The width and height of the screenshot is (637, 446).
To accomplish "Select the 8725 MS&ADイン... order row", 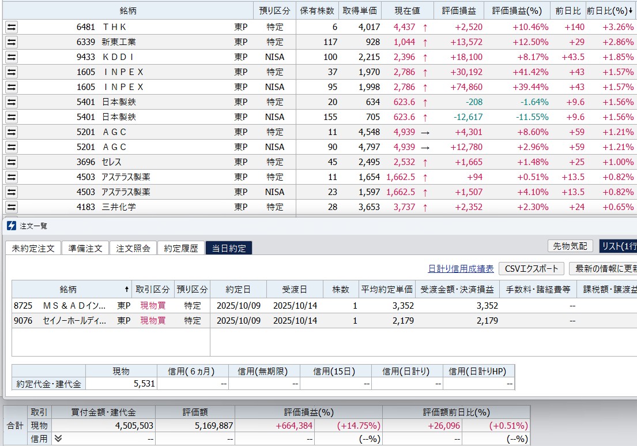I will coord(324,306).
